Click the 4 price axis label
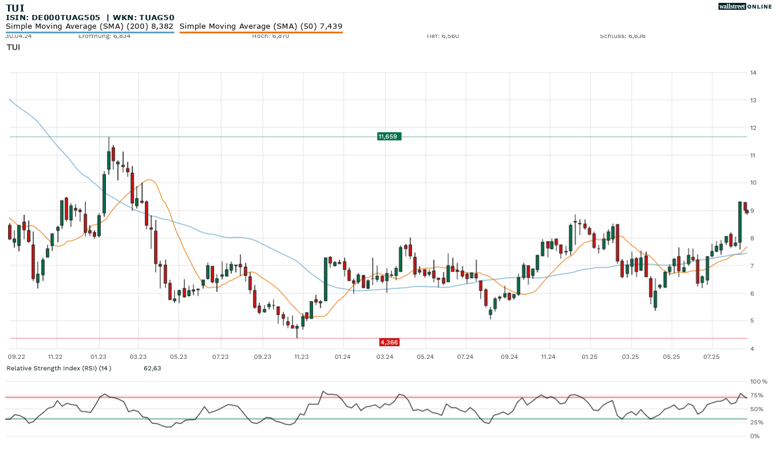Screen dimensions: 776x452 pos(752,348)
